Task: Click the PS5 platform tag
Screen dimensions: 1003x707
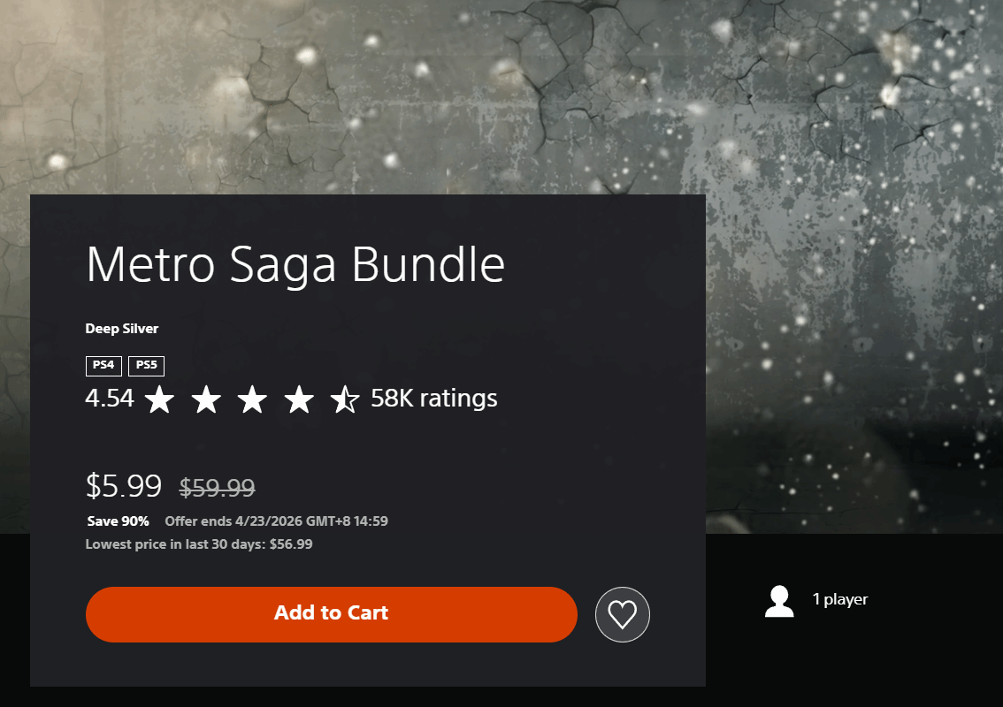Action: click(146, 366)
